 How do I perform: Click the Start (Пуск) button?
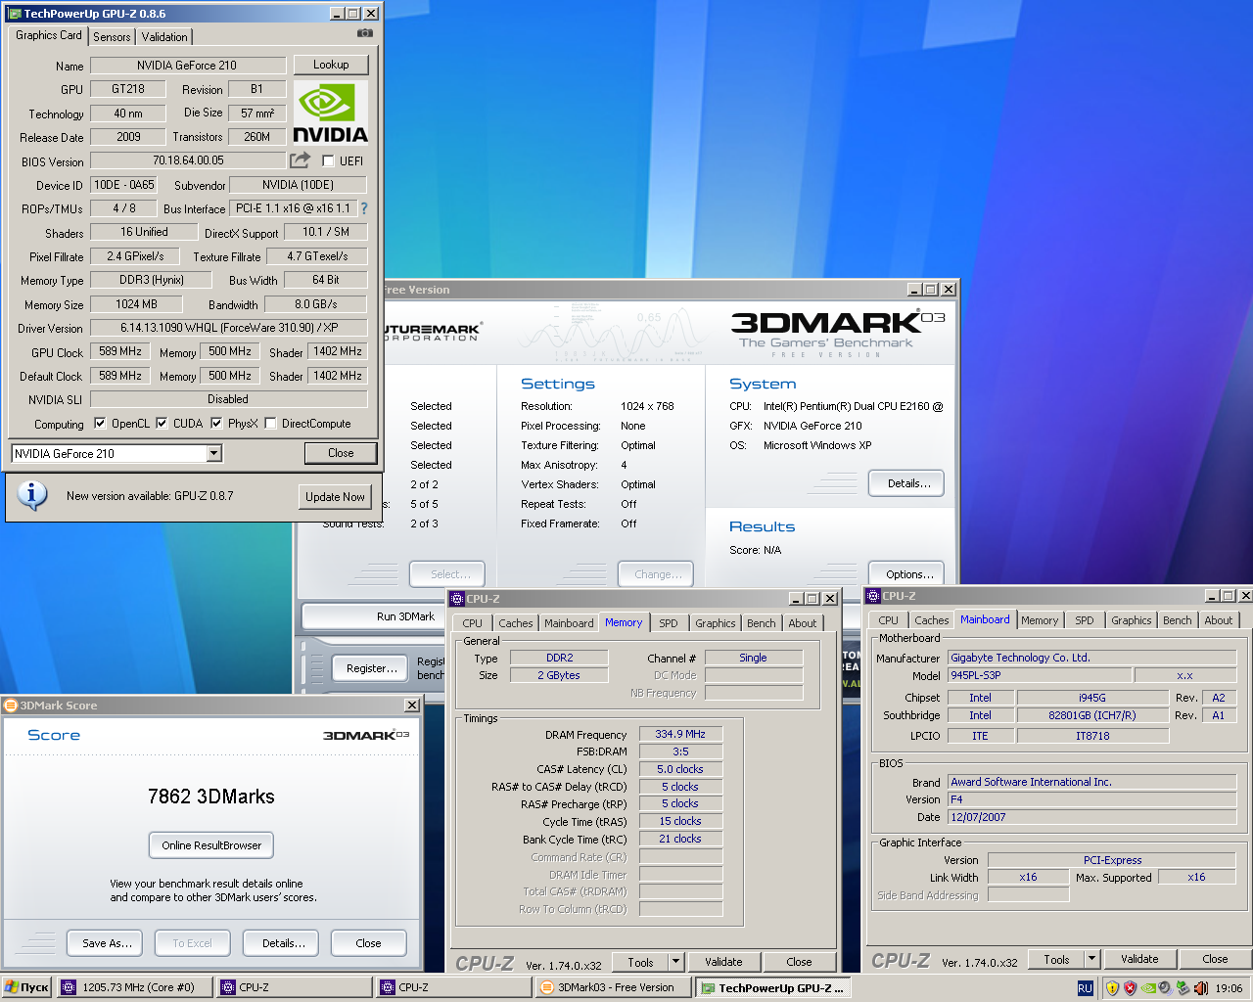pyautogui.click(x=26, y=987)
